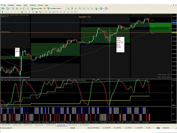This screenshot has height=133, width=177.
Task: Expand the periods clock dropdown arrow
Action: point(103,8)
